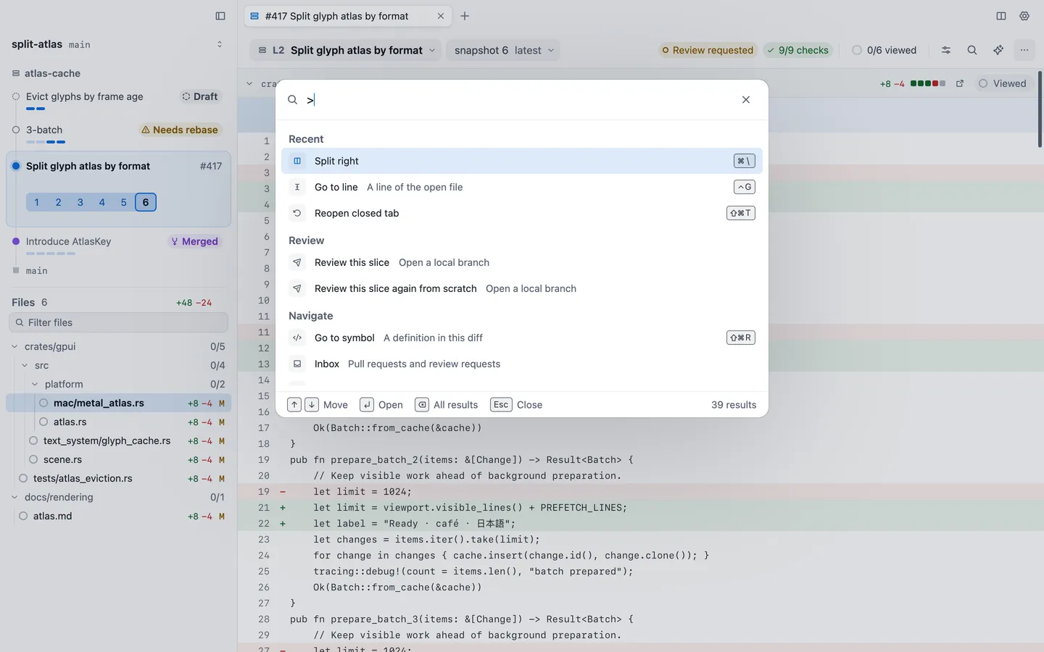Viewport: 1044px width, 652px height.
Task: Toggle viewed circle for scene.rs
Action: (x=33, y=459)
